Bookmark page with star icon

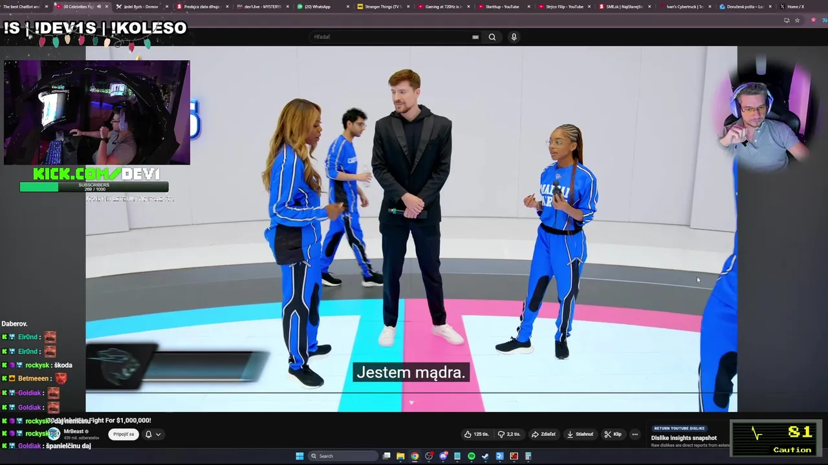797,20
